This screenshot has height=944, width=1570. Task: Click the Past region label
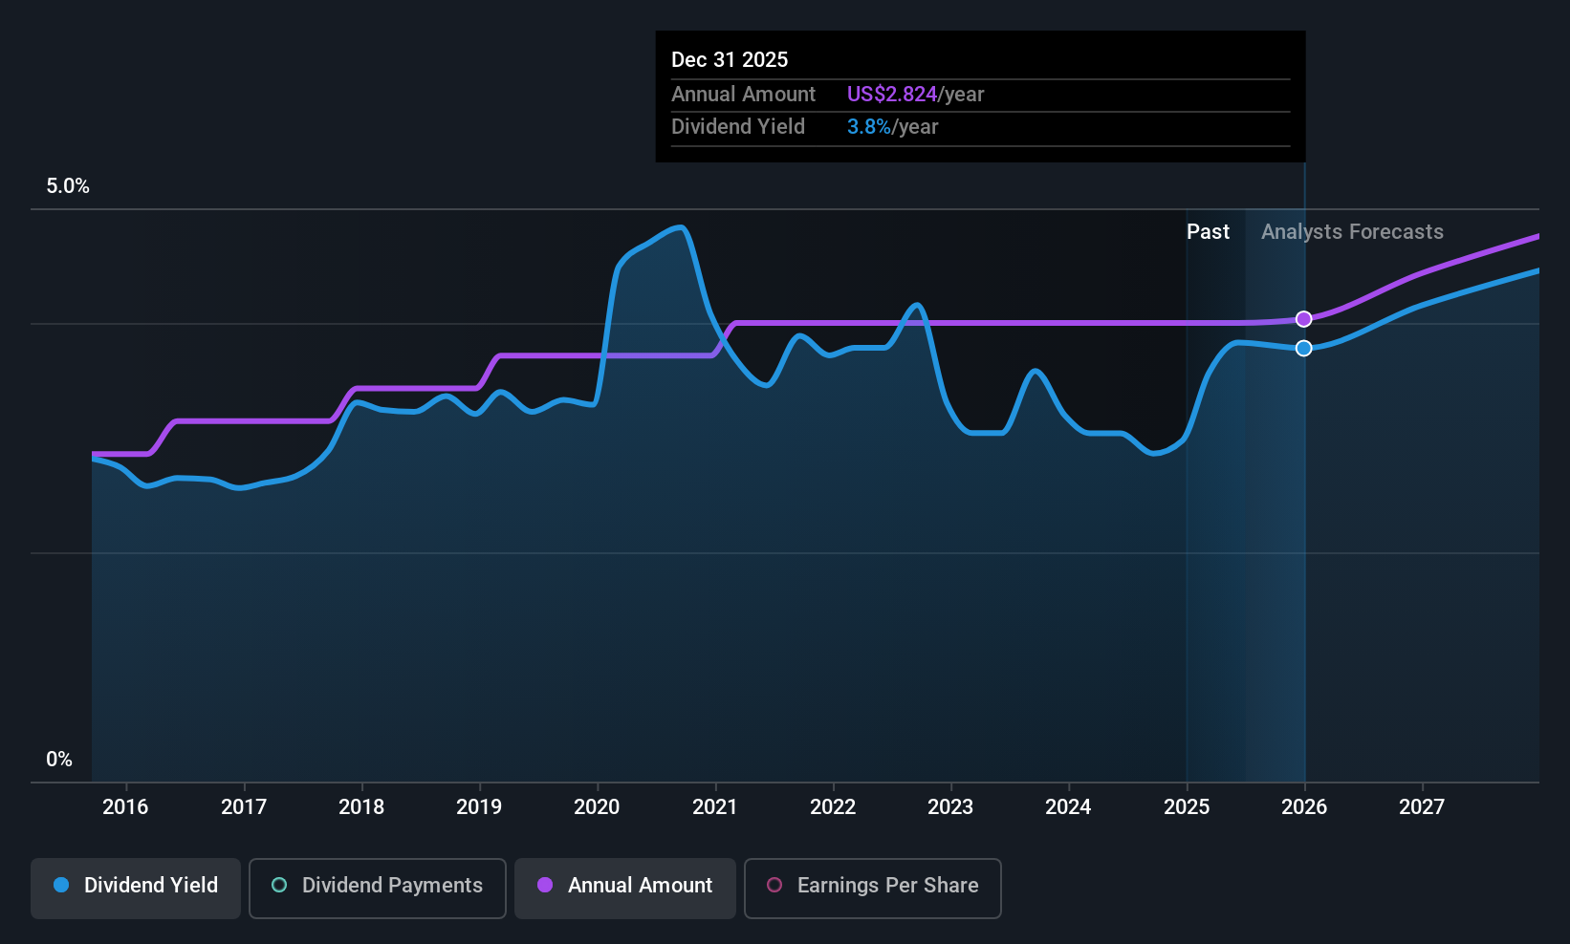[1208, 231]
